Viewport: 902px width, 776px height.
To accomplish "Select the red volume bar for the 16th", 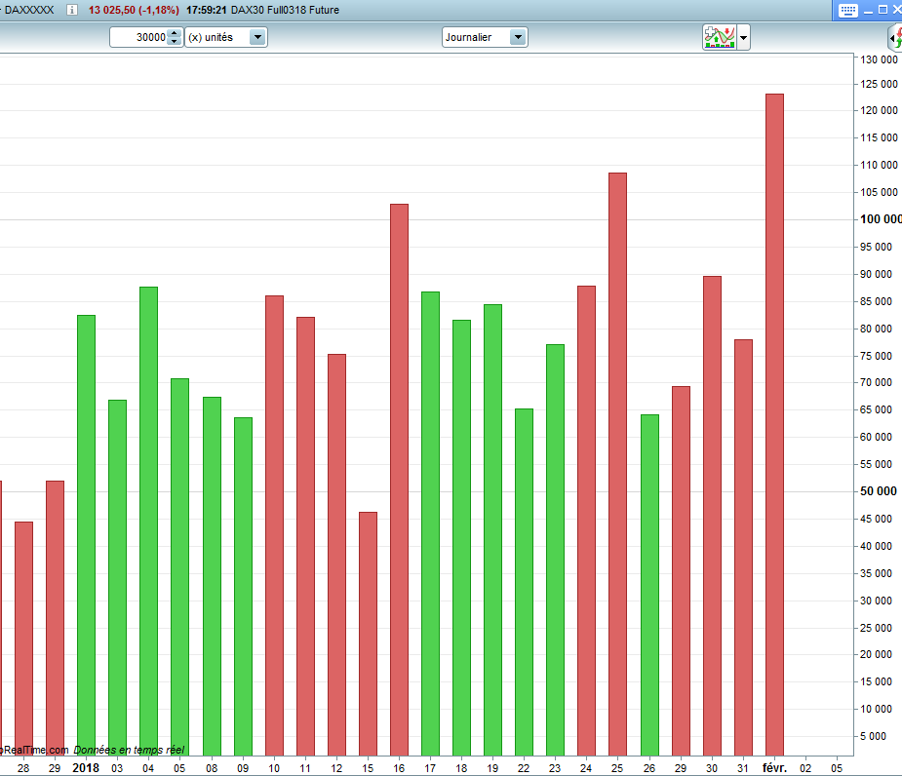I will [x=399, y=480].
